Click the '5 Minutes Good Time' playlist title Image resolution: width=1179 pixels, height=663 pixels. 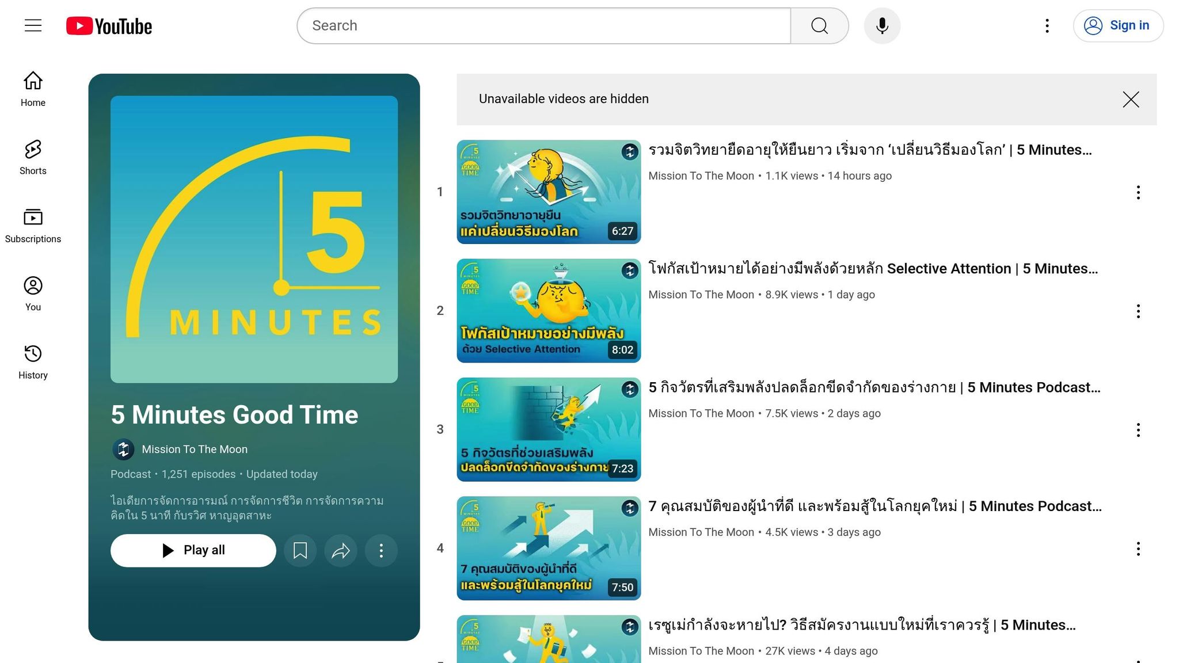click(x=234, y=415)
